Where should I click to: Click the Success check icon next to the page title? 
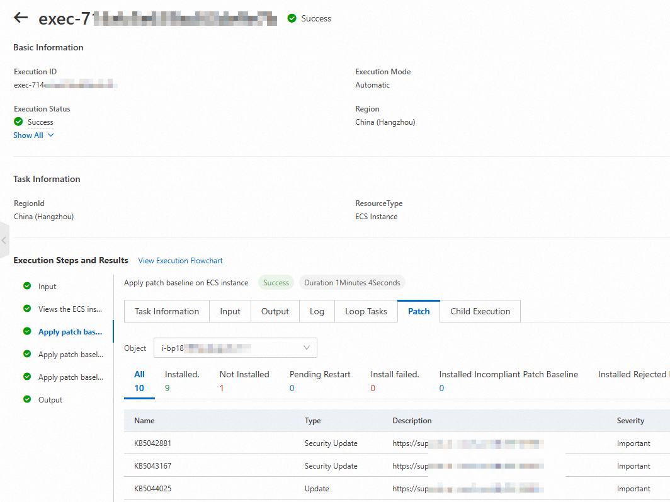click(292, 18)
